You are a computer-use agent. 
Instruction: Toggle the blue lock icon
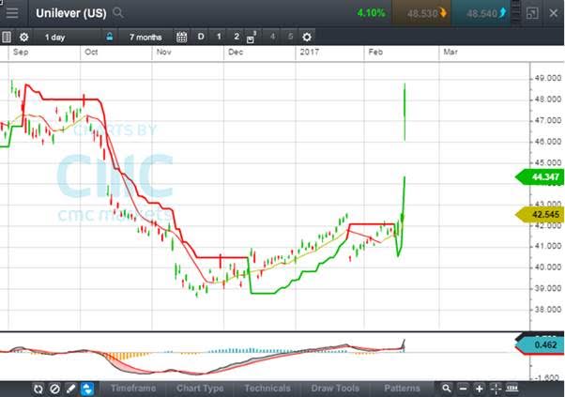pos(110,37)
